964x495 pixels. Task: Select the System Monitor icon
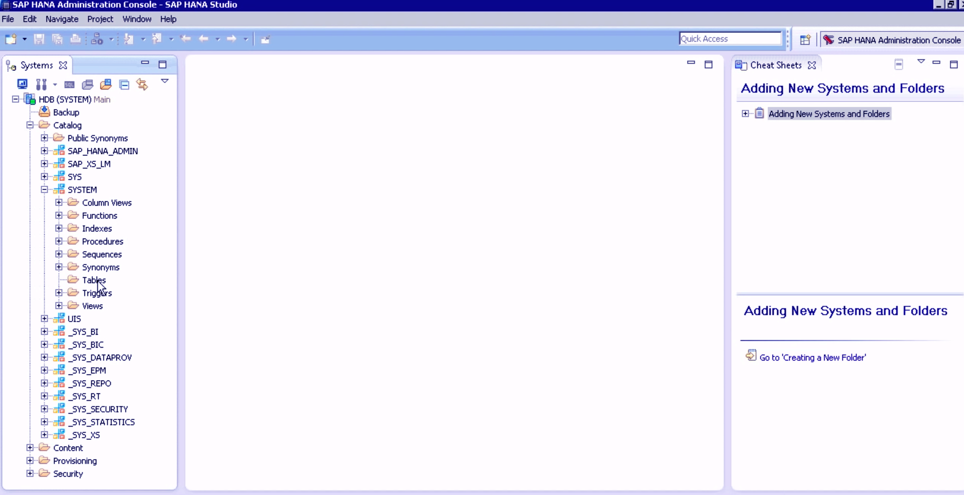22,84
